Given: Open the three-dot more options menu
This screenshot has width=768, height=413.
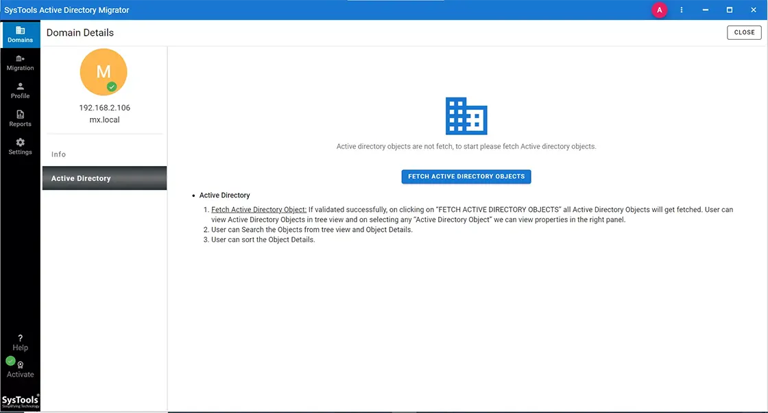Looking at the screenshot, I should (x=682, y=10).
